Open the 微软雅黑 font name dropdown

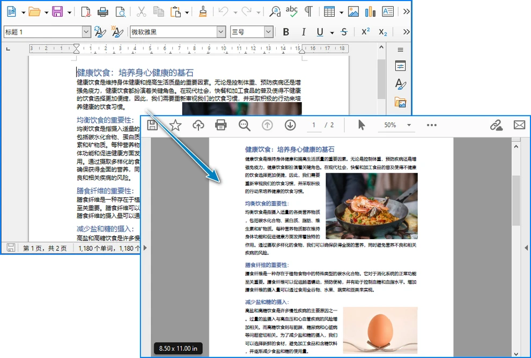(221, 32)
